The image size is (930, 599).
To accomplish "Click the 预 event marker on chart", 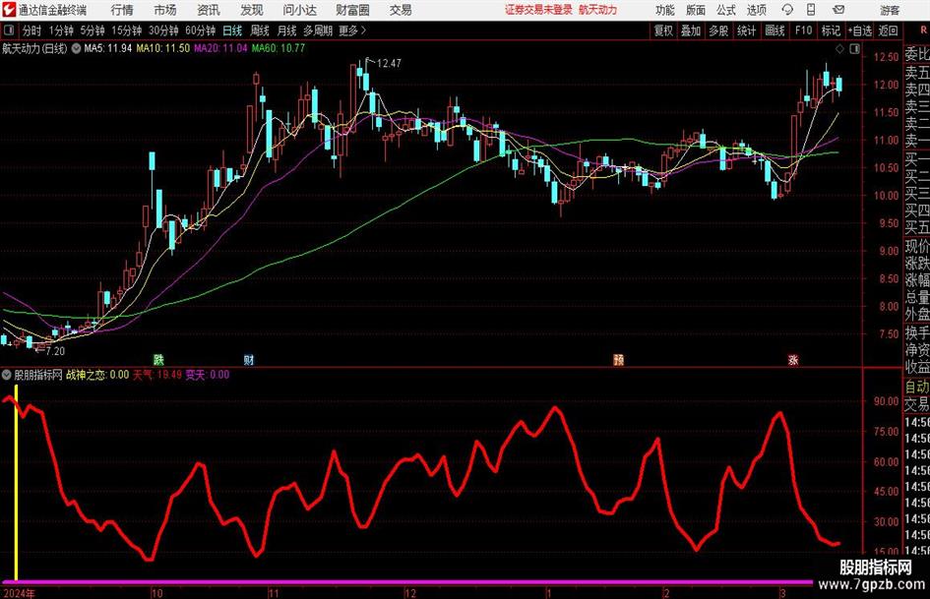I will [619, 359].
